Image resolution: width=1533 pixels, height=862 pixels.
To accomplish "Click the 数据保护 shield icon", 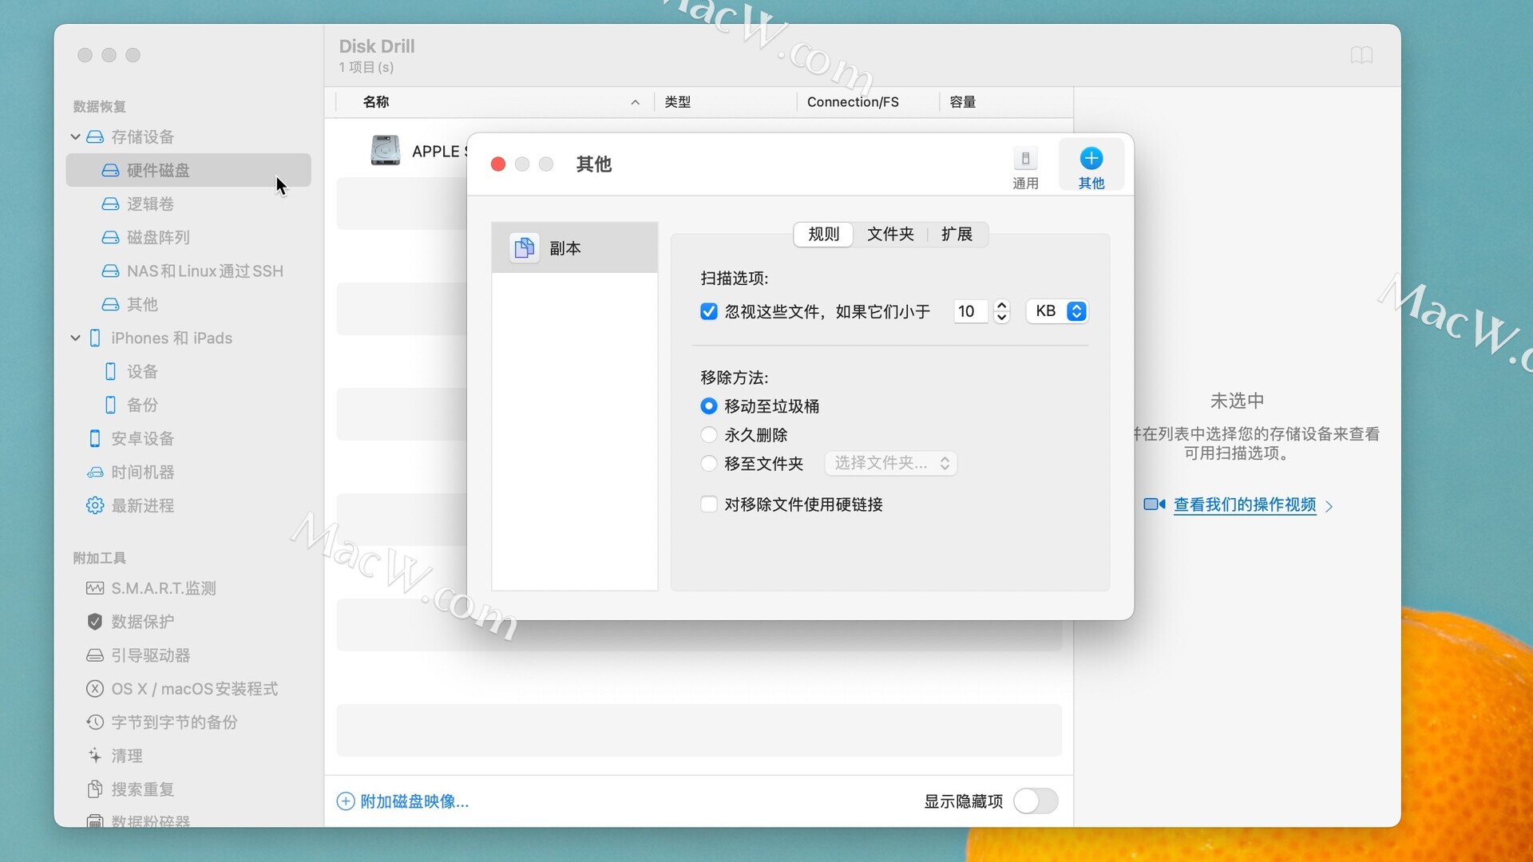I will (94, 622).
